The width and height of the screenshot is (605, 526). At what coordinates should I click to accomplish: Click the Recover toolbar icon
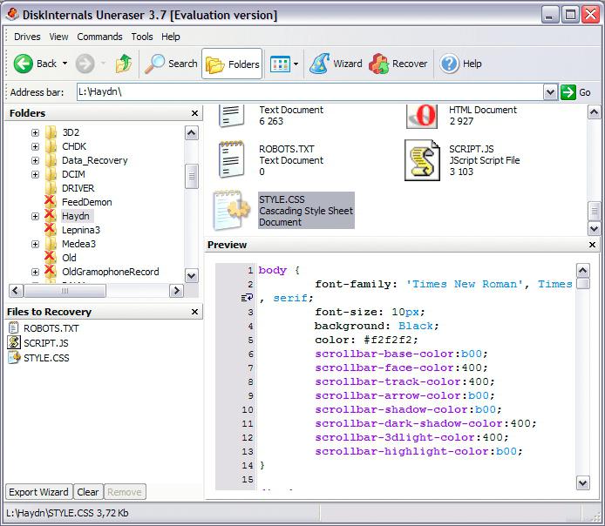point(379,64)
